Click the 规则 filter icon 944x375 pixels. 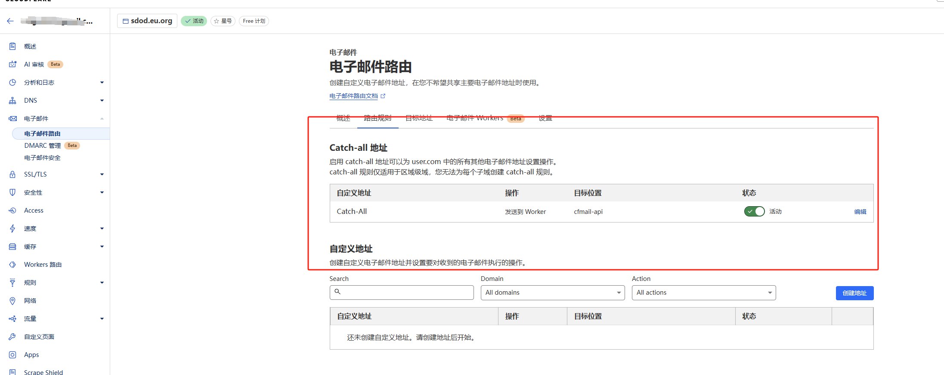tap(12, 282)
